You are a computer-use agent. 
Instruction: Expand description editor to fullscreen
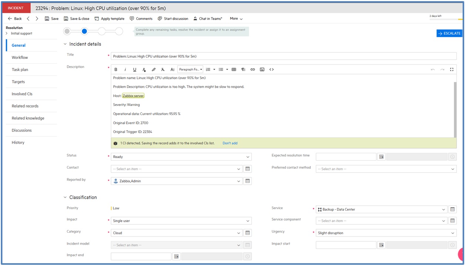coord(452,70)
